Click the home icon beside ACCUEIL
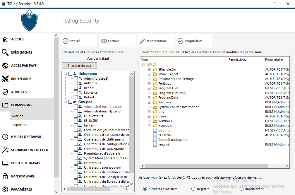The width and height of the screenshot is (295, 195). (5, 39)
